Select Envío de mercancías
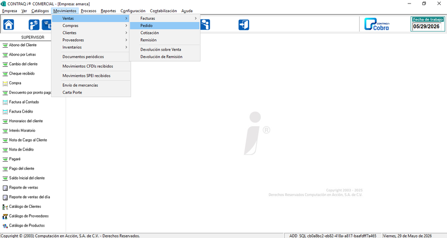 pos(91,85)
